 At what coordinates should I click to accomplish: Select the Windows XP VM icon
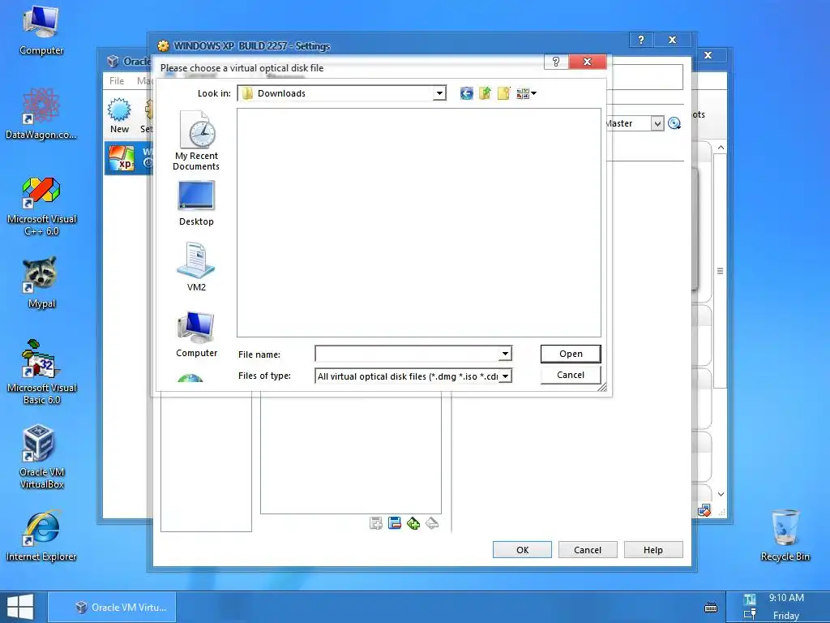122,158
